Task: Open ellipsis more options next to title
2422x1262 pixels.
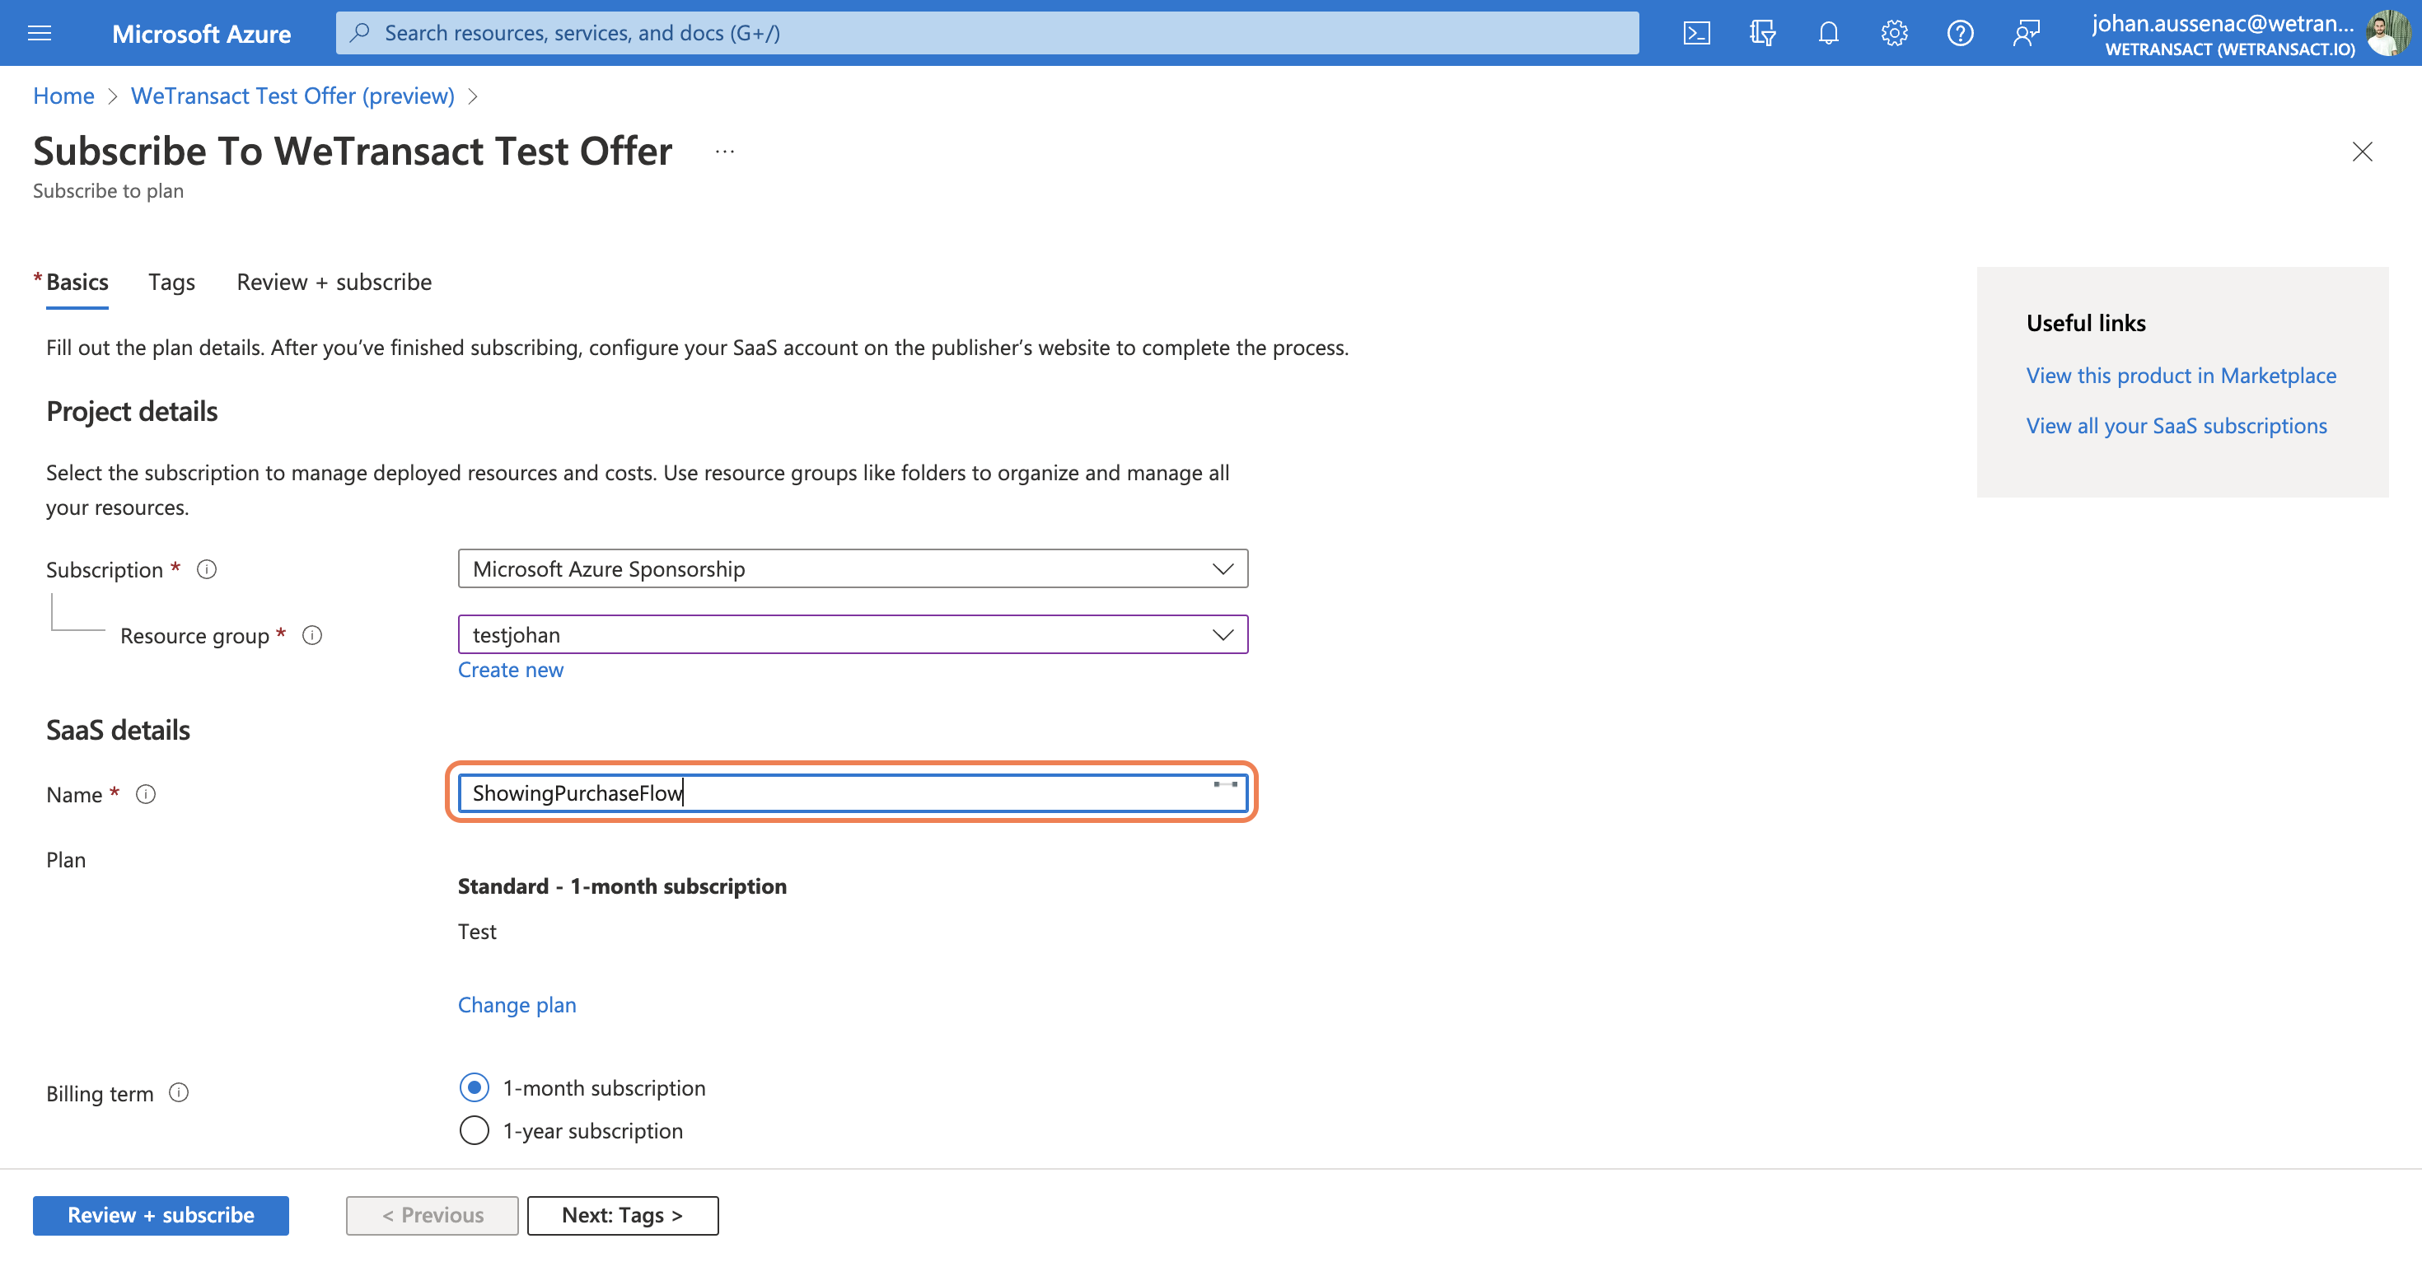Action: 724,152
